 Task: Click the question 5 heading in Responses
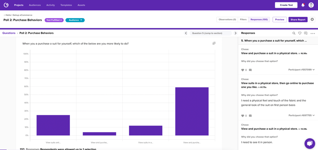[x=274, y=41]
